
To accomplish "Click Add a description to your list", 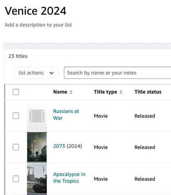I will pyautogui.click(x=38, y=25).
